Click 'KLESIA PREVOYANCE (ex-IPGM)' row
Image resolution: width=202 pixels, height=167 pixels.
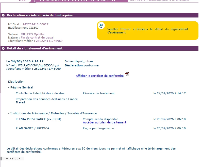[x=38, y=119]
